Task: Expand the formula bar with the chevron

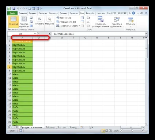Action: (146, 34)
